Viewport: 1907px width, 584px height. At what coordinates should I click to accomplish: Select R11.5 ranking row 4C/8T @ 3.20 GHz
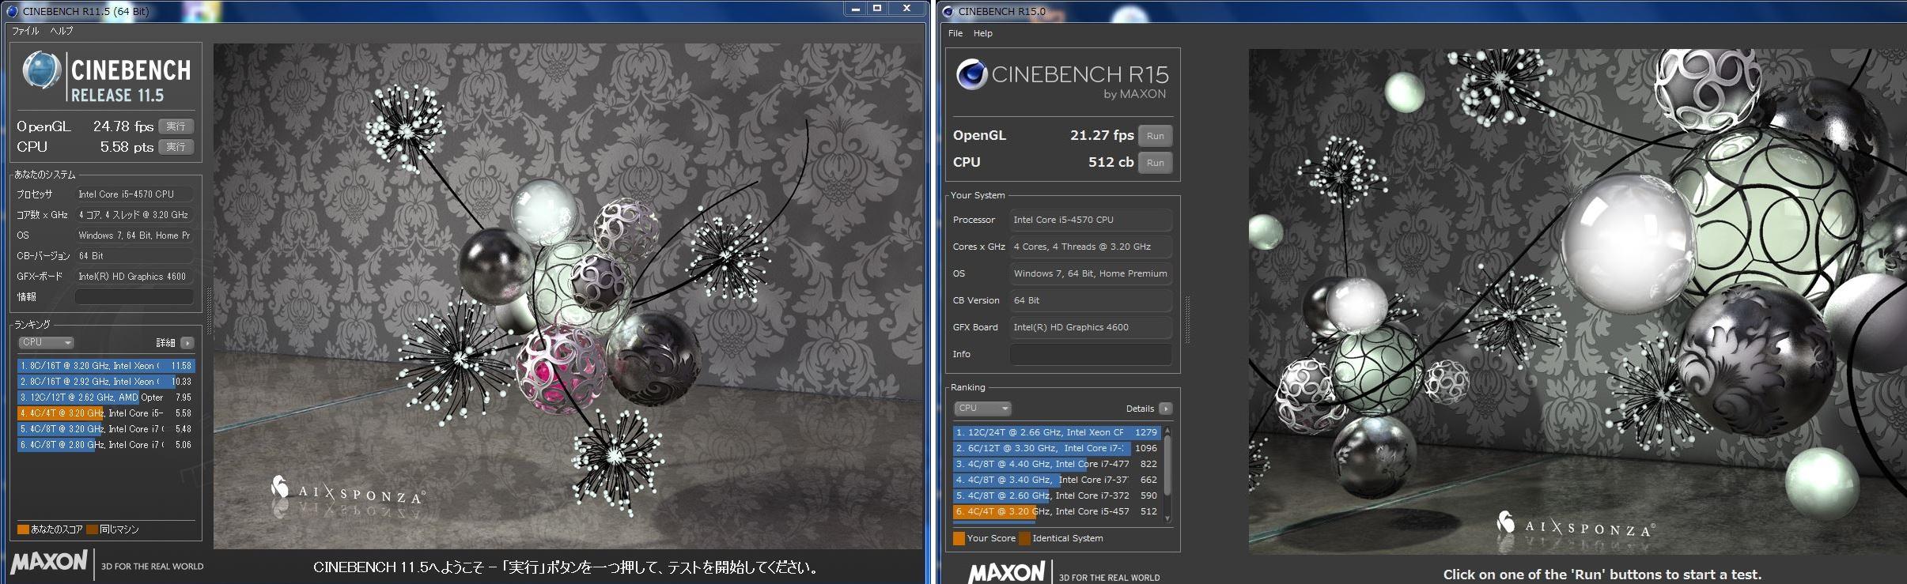pos(106,429)
